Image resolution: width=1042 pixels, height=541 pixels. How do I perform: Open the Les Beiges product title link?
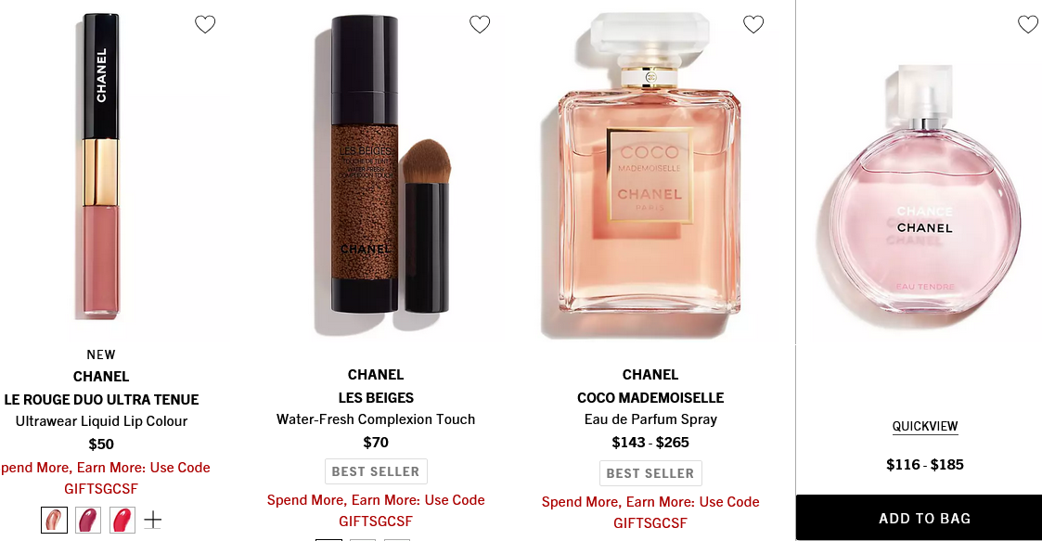(x=376, y=397)
